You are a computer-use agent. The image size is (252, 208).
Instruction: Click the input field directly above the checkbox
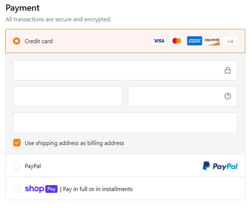click(x=125, y=123)
